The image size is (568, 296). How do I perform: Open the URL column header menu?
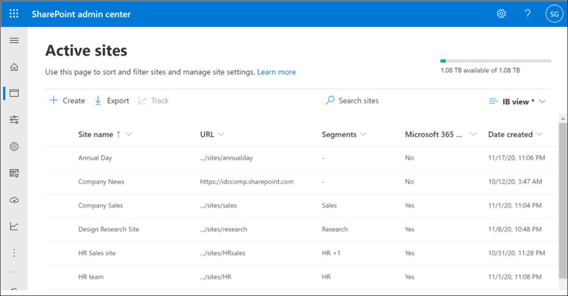click(x=220, y=135)
